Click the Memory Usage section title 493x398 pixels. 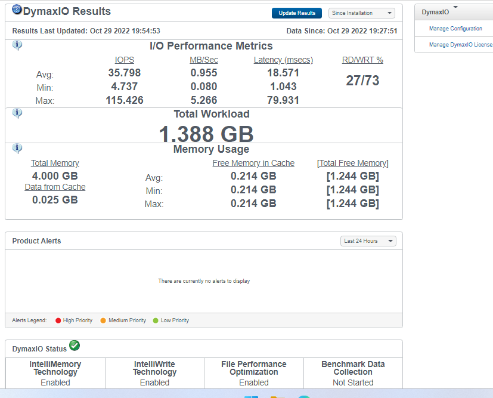point(211,149)
